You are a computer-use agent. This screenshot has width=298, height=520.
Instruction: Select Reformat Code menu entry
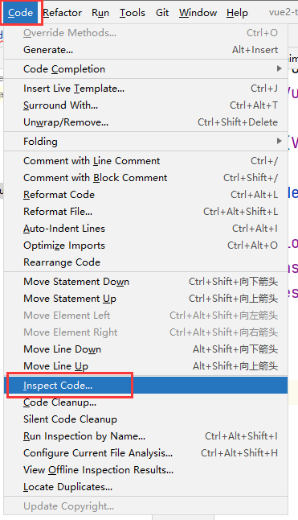145,194
